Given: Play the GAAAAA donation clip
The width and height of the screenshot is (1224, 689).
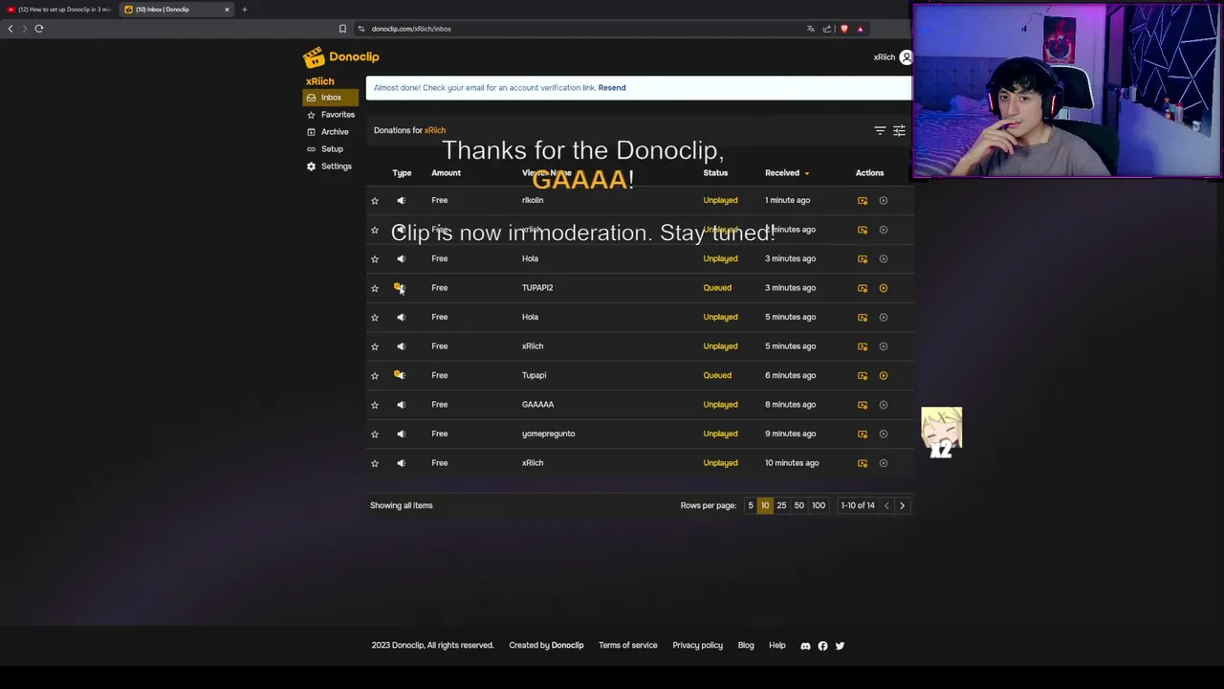Looking at the screenshot, I should click(x=884, y=405).
